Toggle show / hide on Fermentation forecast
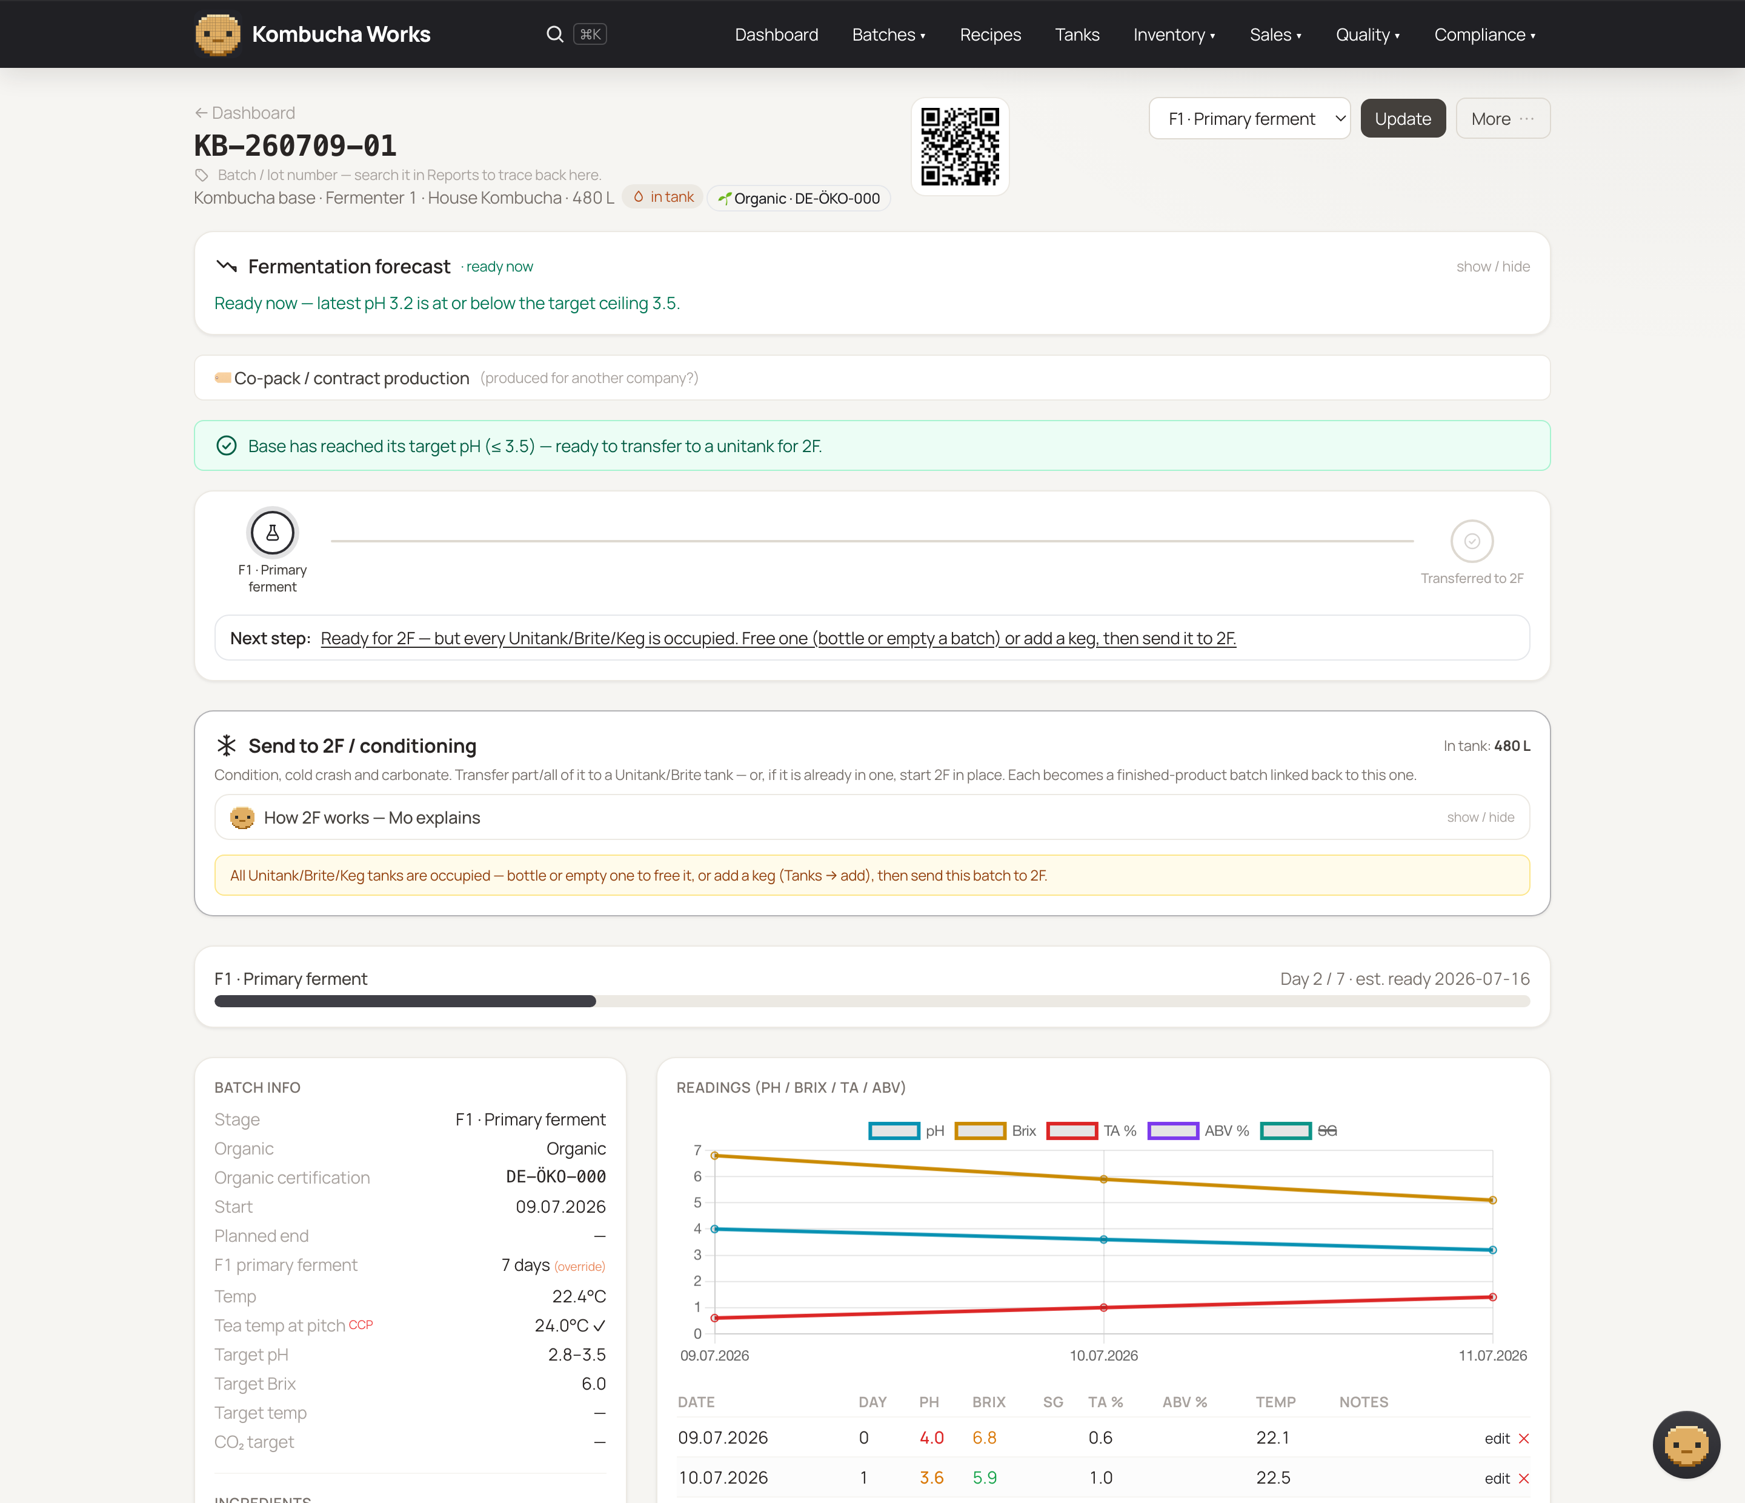The height and width of the screenshot is (1503, 1745). click(x=1492, y=266)
